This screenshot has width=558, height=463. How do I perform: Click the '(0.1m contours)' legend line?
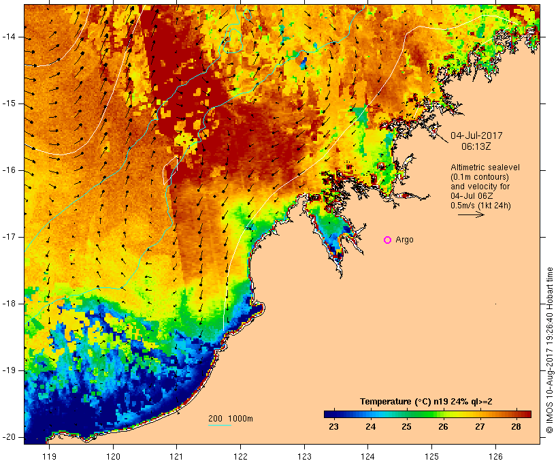point(480,177)
